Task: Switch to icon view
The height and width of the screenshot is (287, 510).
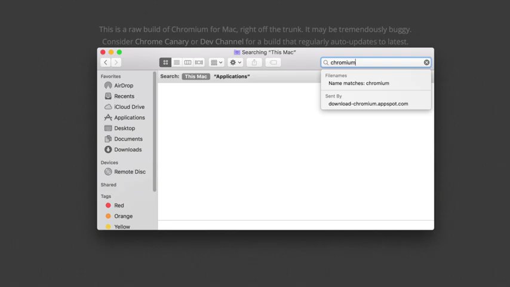Action: (165, 62)
